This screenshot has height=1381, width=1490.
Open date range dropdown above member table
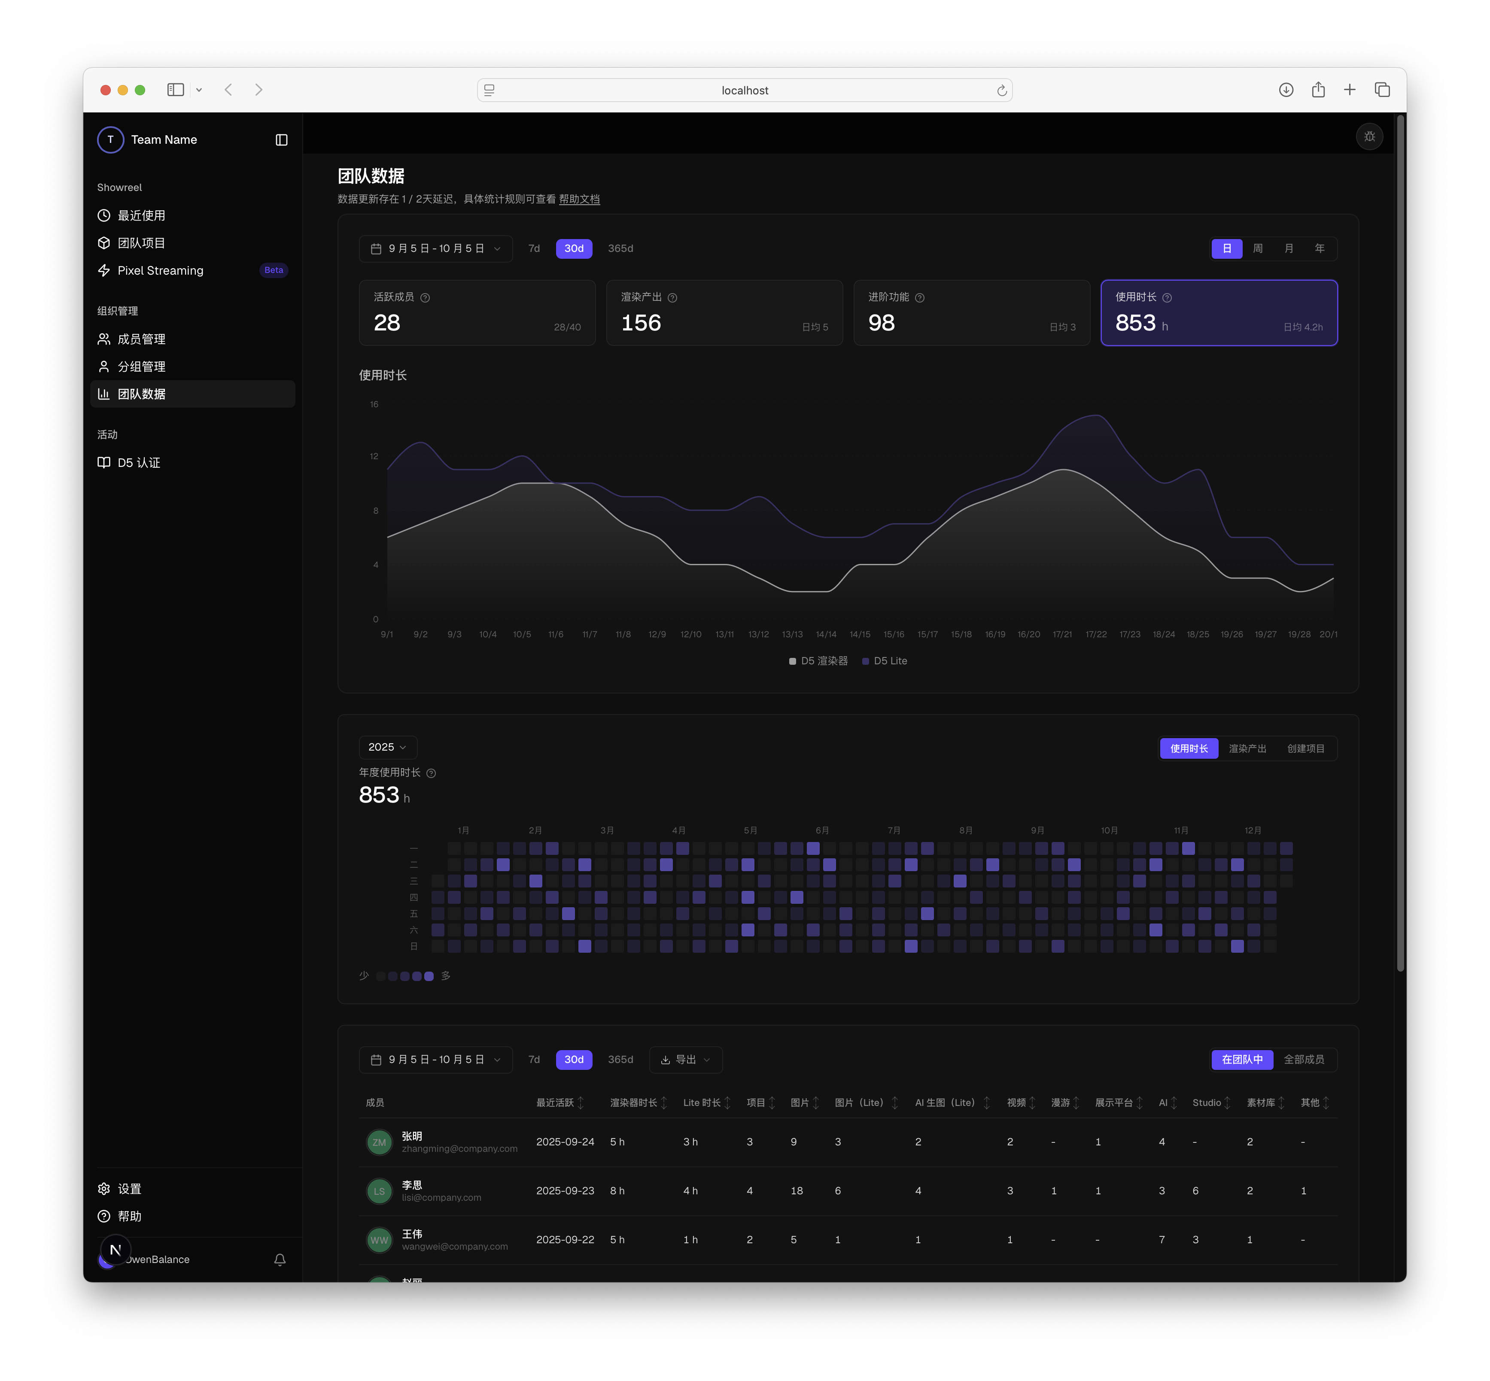(436, 1060)
